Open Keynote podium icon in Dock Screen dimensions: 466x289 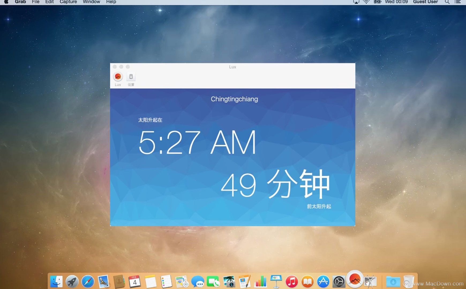tap(276, 282)
